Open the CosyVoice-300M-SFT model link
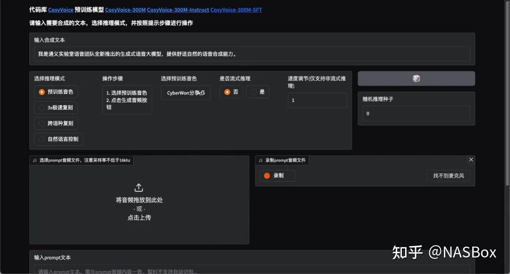Image resolution: width=510 pixels, height=274 pixels. point(236,10)
